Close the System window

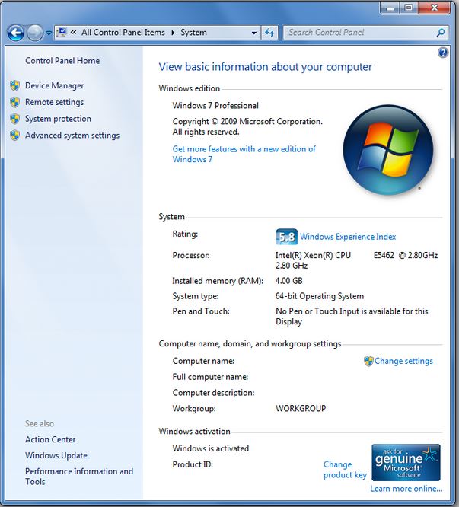pos(434,8)
